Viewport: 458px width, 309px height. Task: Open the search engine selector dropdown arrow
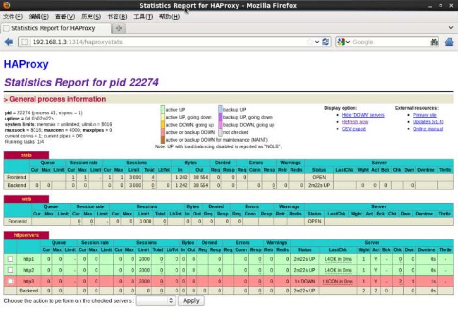348,42
